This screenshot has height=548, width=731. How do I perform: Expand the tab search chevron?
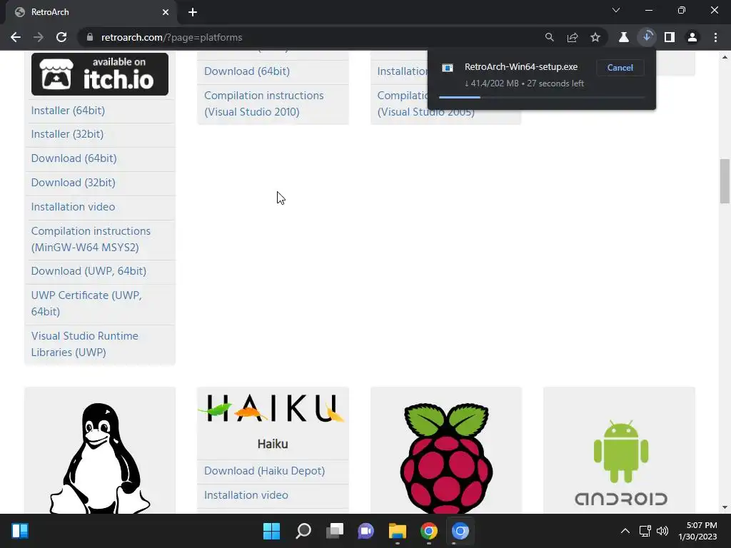pyautogui.click(x=616, y=10)
